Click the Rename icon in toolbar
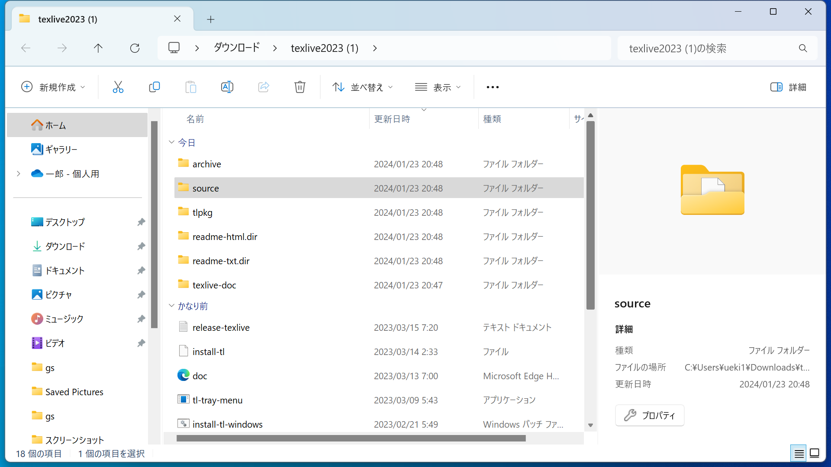This screenshot has height=467, width=831. pyautogui.click(x=227, y=87)
